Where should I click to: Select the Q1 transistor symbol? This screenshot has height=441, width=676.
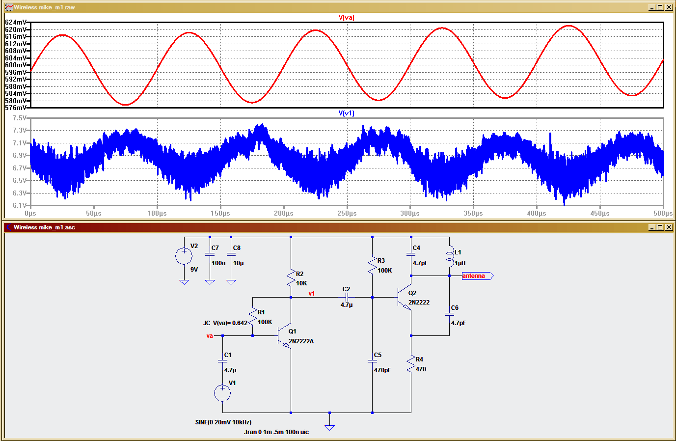point(285,336)
